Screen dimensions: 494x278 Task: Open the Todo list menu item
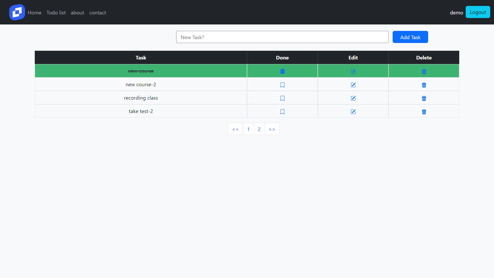[x=56, y=13]
